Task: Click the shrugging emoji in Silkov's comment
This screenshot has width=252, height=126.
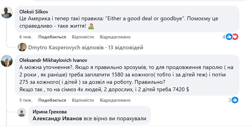Action: (91, 26)
